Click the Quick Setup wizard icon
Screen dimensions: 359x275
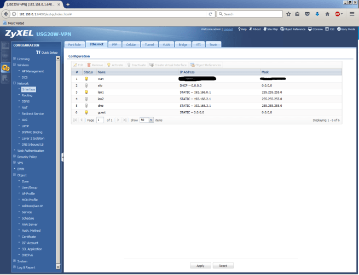[x=38, y=52]
